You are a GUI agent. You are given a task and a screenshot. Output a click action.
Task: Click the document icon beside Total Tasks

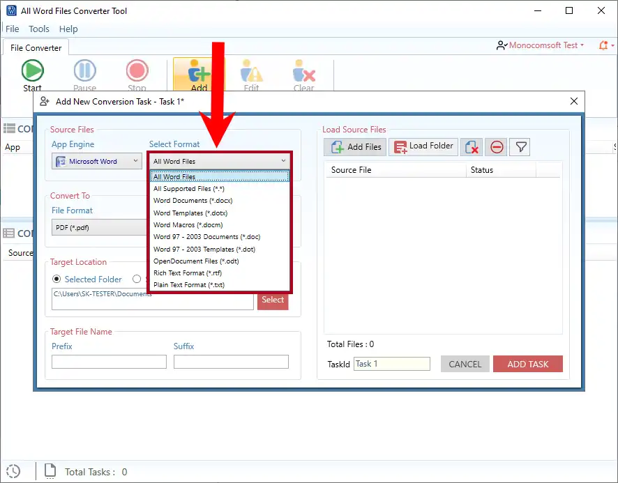tap(50, 471)
